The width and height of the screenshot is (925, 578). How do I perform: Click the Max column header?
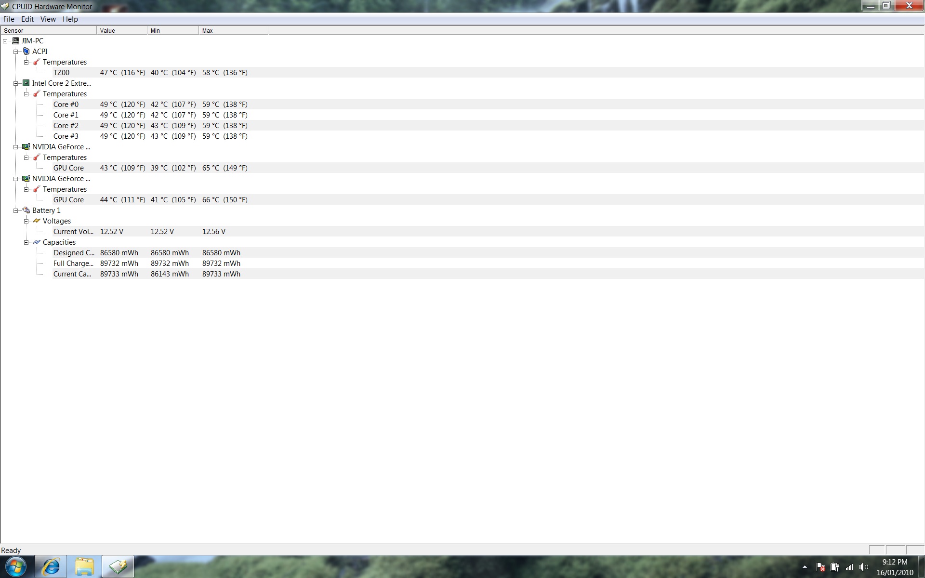point(233,30)
